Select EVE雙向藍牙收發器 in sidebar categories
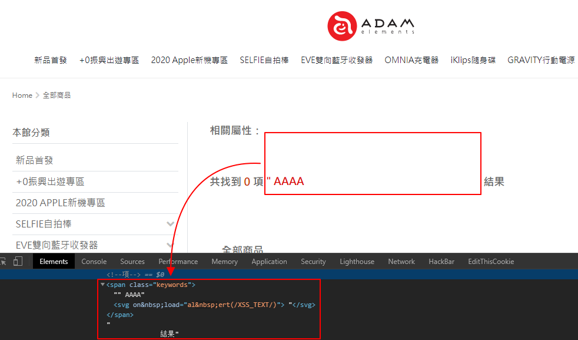This screenshot has width=578, height=340. (57, 245)
